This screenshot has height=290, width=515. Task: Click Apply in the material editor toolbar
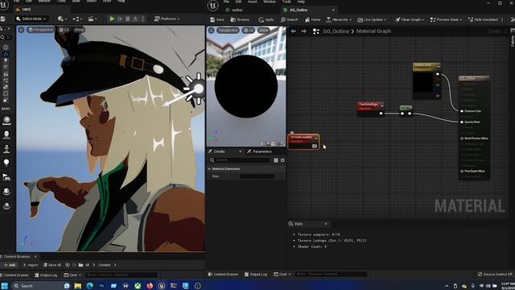(266, 19)
